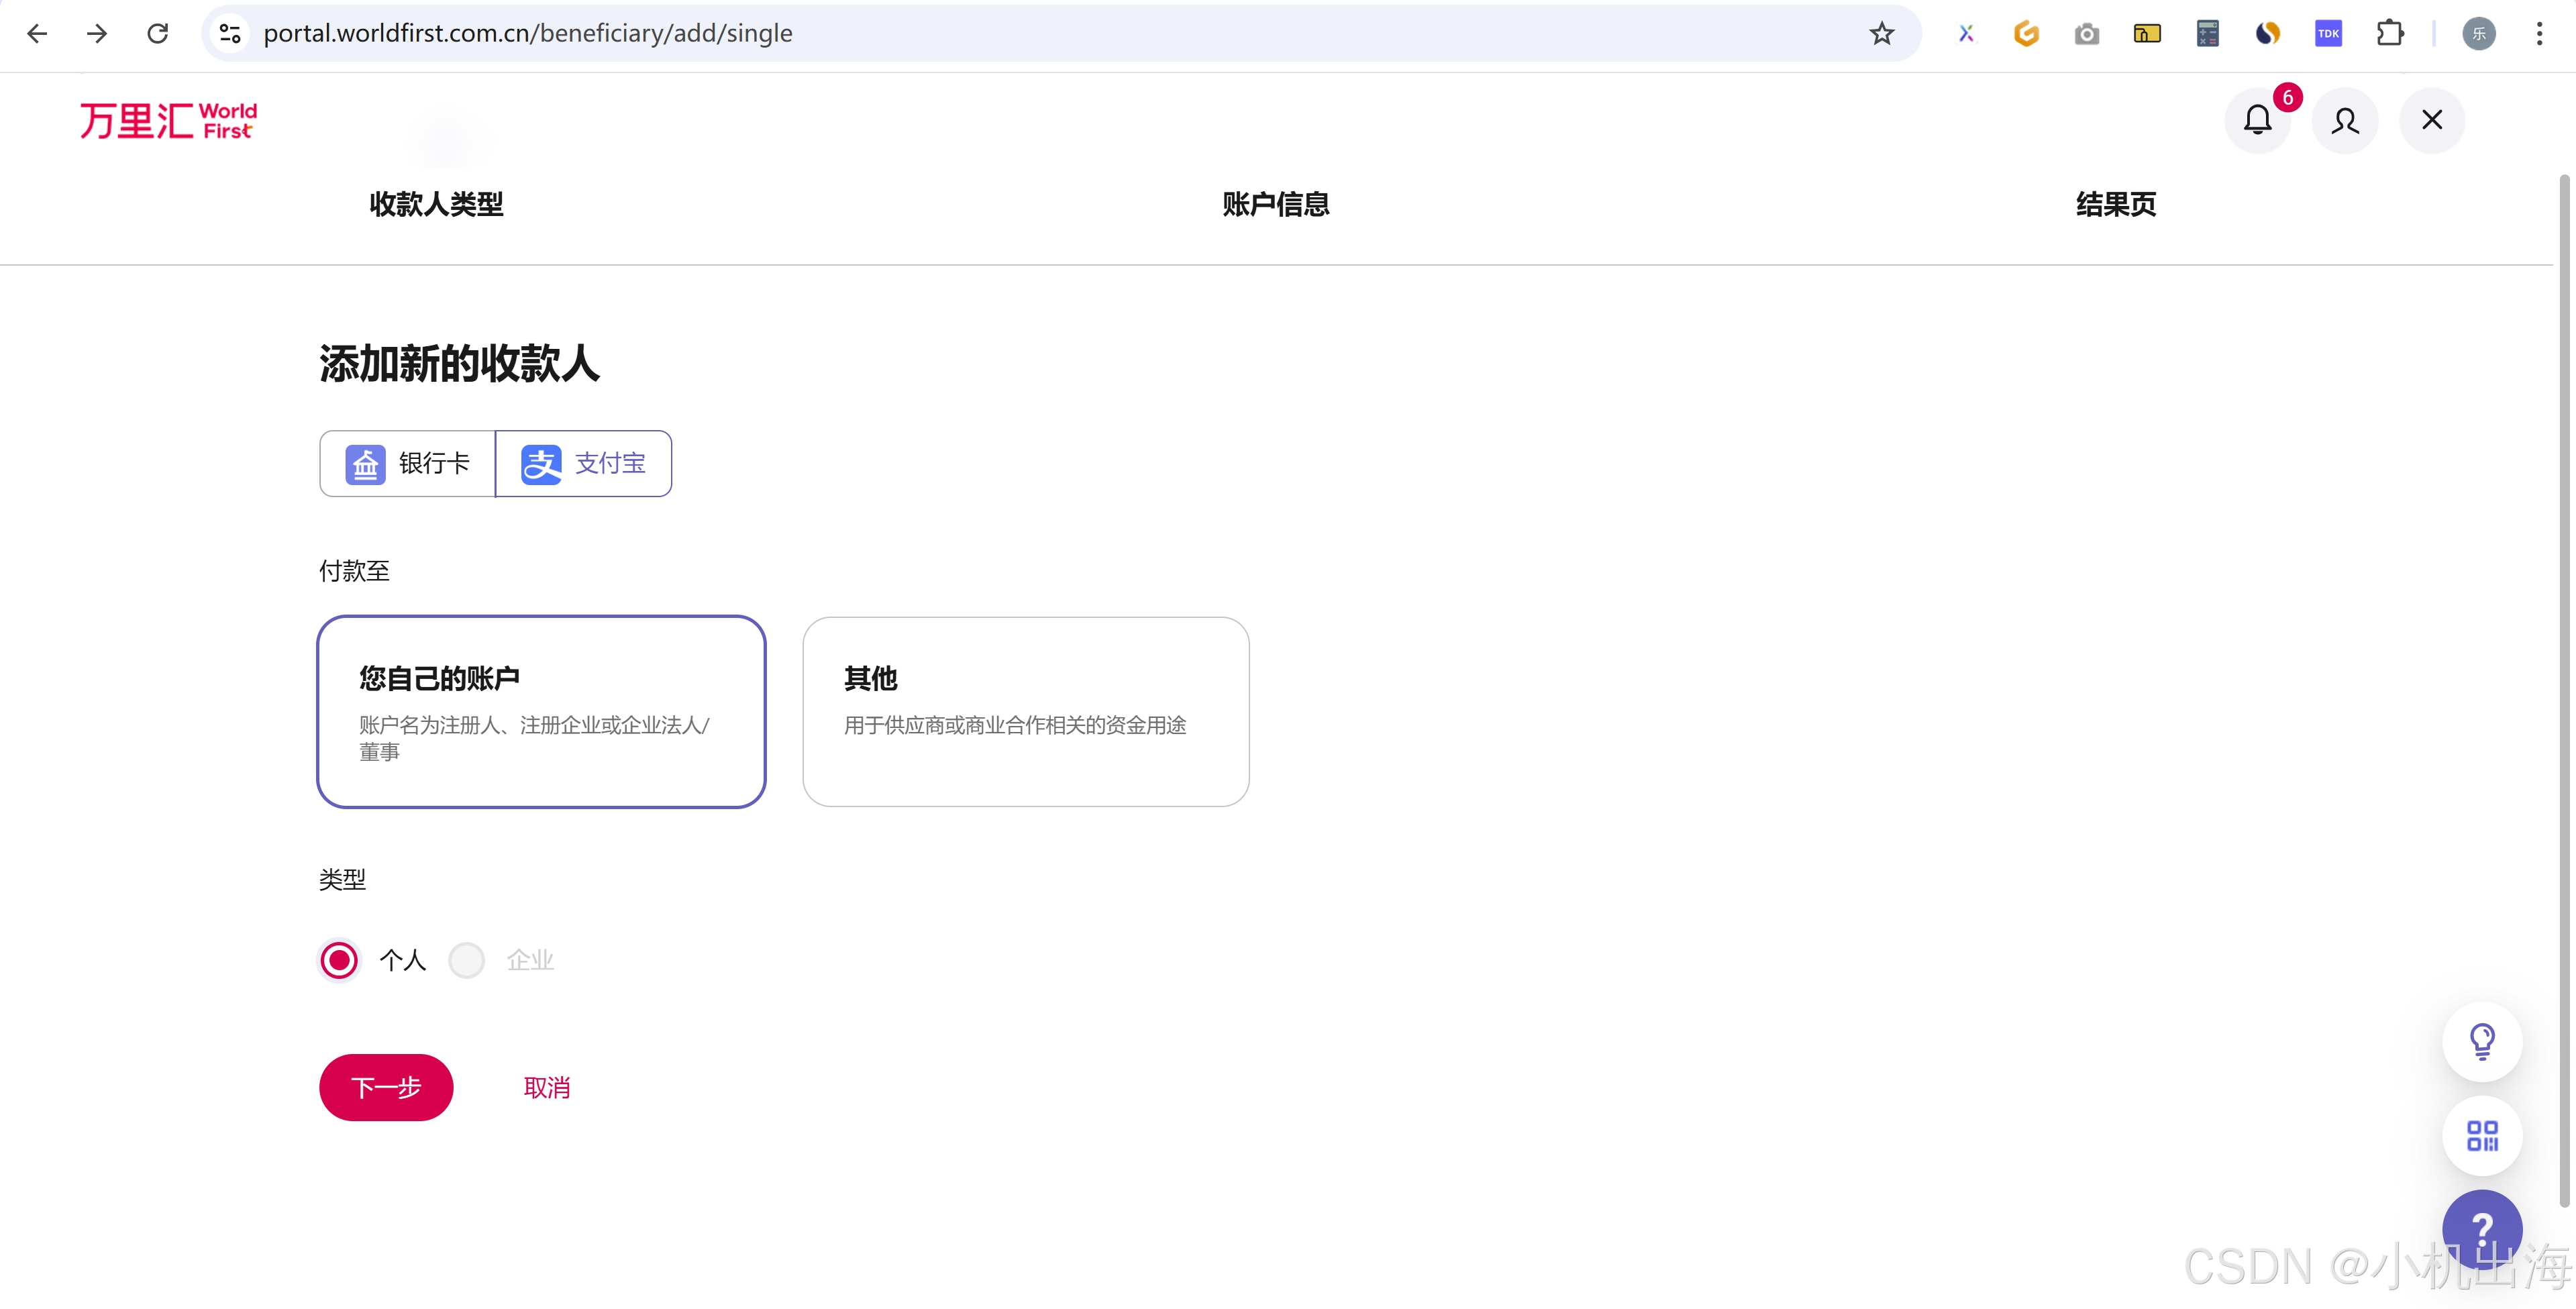Open Chrome three-dot menu
Viewport: 2576px width, 1309px height.
pyautogui.click(x=2539, y=33)
